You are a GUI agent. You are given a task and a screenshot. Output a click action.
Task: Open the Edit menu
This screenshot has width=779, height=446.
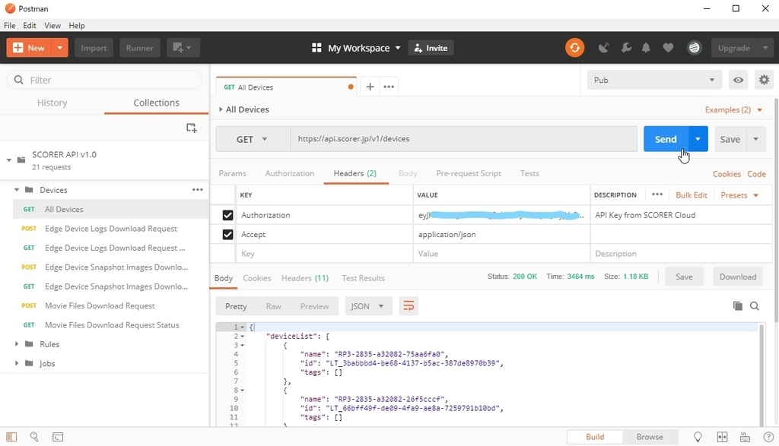tap(30, 25)
